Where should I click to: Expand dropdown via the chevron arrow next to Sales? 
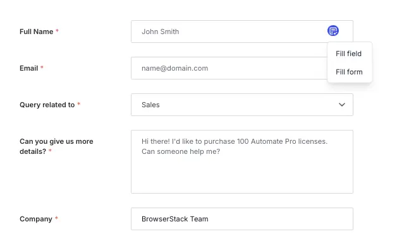[342, 105]
